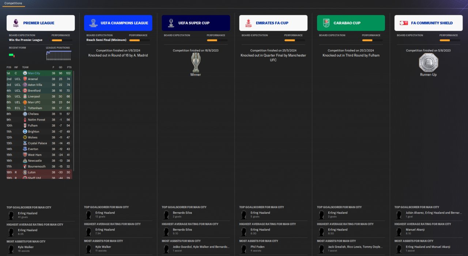Image resolution: width=468 pixels, height=256 pixels.
Task: Click the Emirates FA Cup logo icon
Action: tap(249, 23)
